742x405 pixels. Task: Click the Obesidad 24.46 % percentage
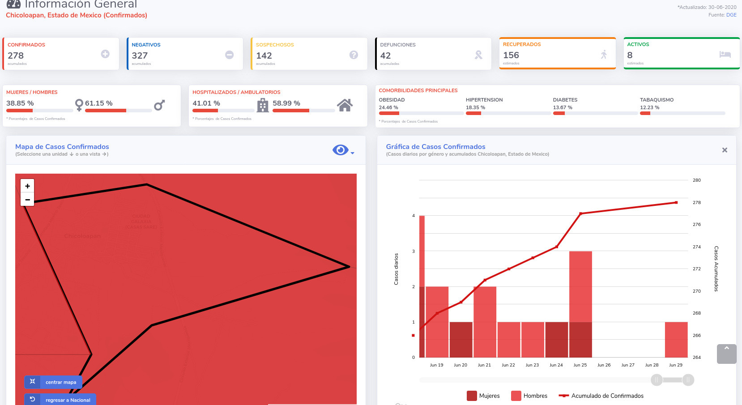(388, 107)
